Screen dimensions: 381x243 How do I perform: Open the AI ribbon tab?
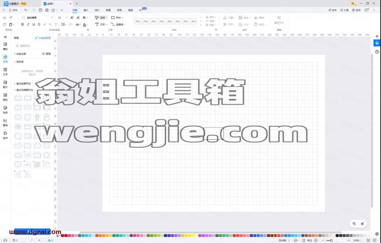pyautogui.click(x=140, y=10)
